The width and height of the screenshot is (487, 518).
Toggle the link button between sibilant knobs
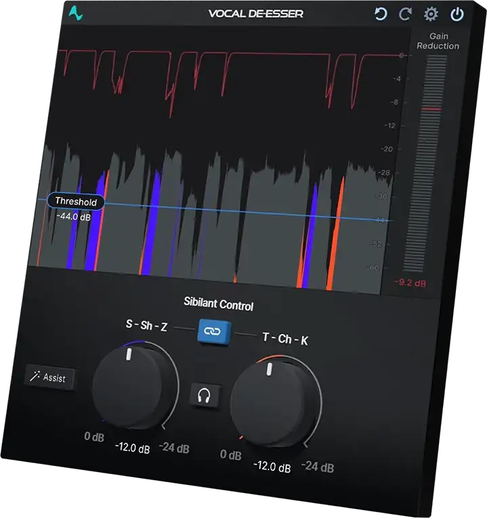click(x=214, y=331)
